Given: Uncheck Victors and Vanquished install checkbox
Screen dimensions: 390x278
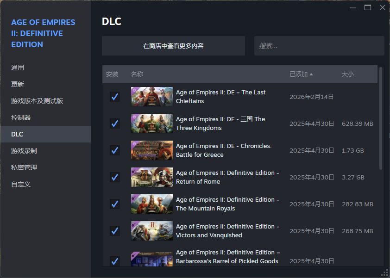Looking at the screenshot, I should [x=114, y=231].
